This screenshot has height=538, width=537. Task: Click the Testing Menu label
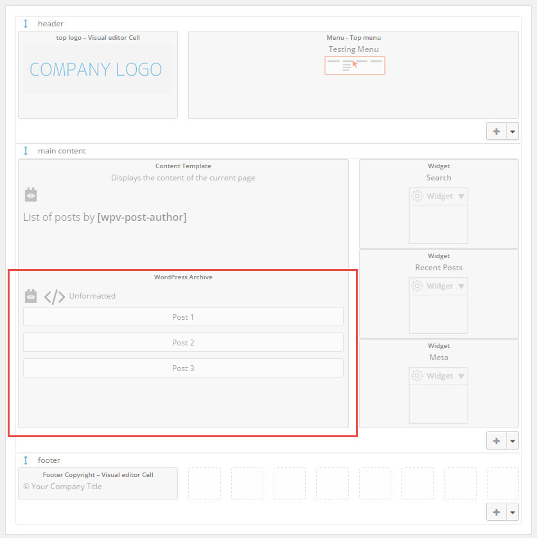354,49
